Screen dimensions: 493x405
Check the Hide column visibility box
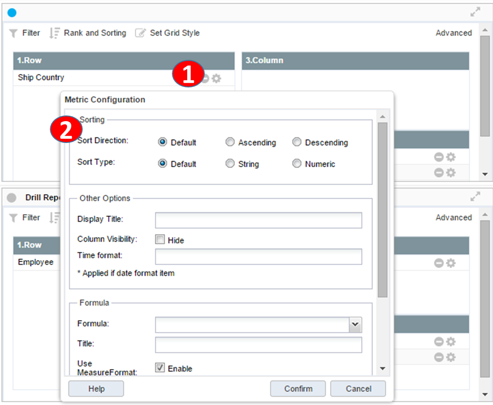coord(160,240)
